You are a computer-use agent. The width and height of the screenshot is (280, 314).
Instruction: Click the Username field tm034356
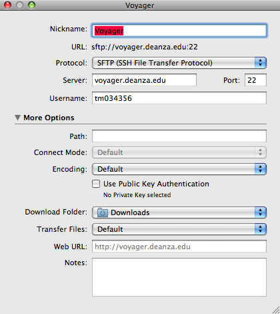tap(179, 98)
